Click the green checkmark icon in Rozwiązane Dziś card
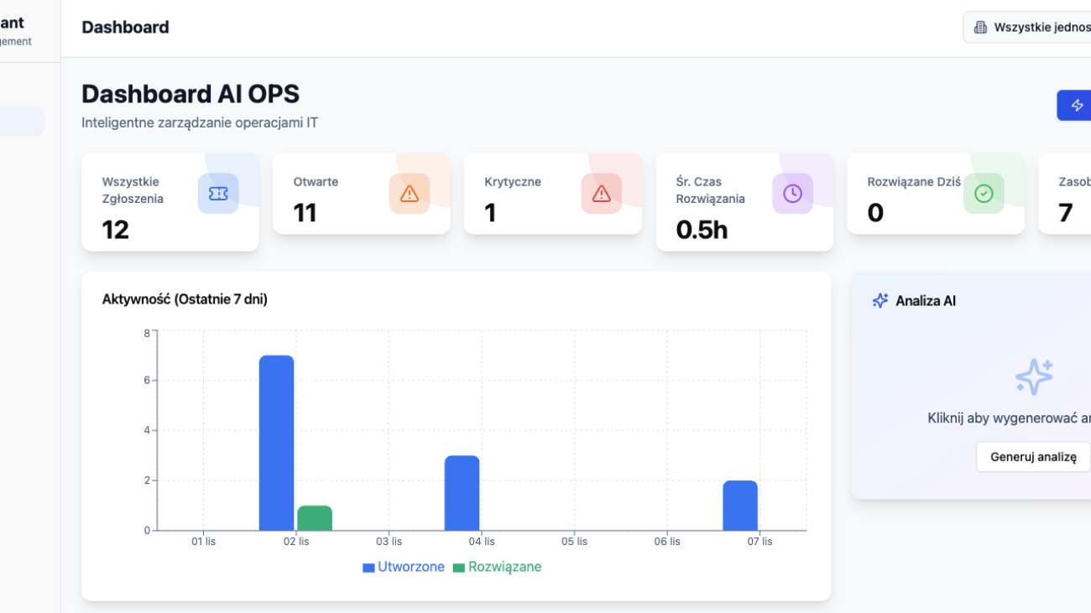The image size is (1091, 613). click(984, 194)
